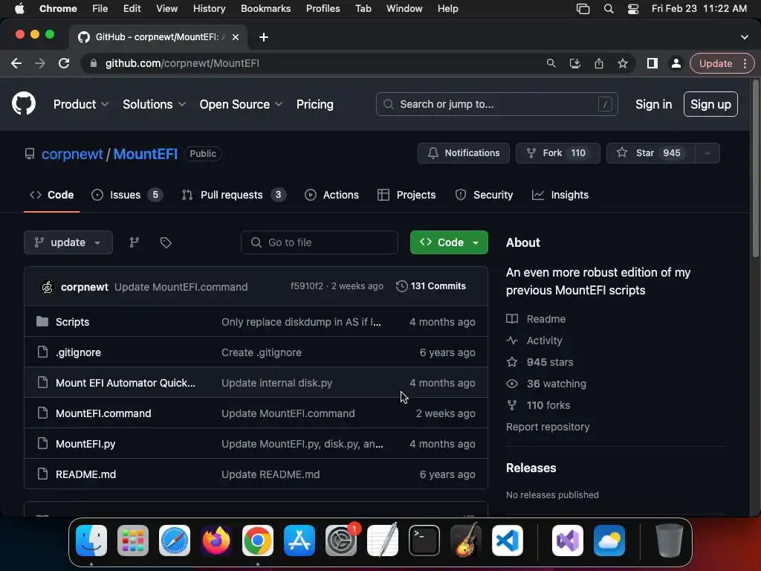This screenshot has height=571, width=761.
Task: Launch Visual Studio Code from the Dock
Action: tap(507, 540)
